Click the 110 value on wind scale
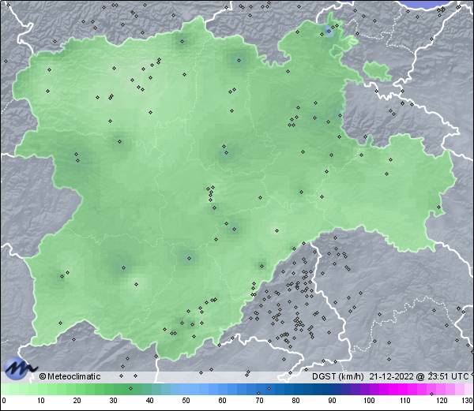The width and height of the screenshot is (474, 411). click(x=405, y=401)
